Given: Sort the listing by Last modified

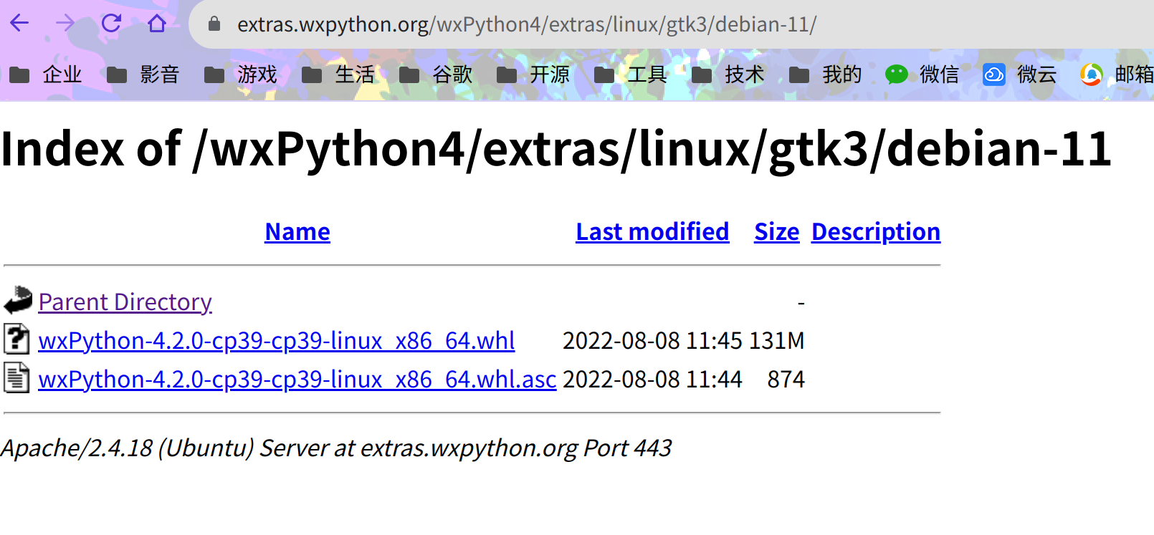Looking at the screenshot, I should tap(652, 232).
